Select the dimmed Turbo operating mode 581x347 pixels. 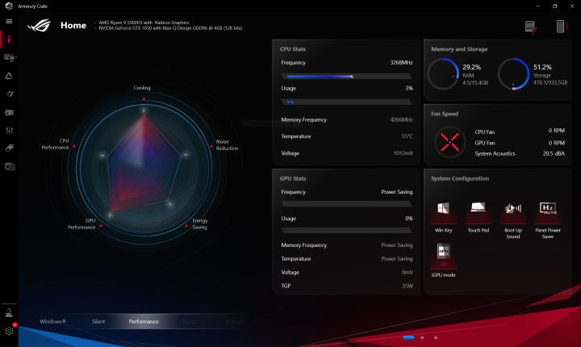point(189,321)
